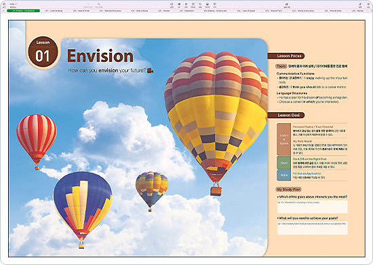The height and width of the screenshot is (265, 373).
Task: Select the blue and yellow balloon image
Action: coord(83,210)
